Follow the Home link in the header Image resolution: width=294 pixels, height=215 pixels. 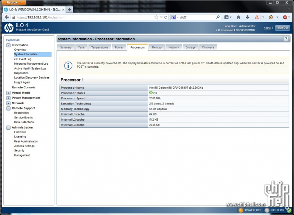coord(267,28)
